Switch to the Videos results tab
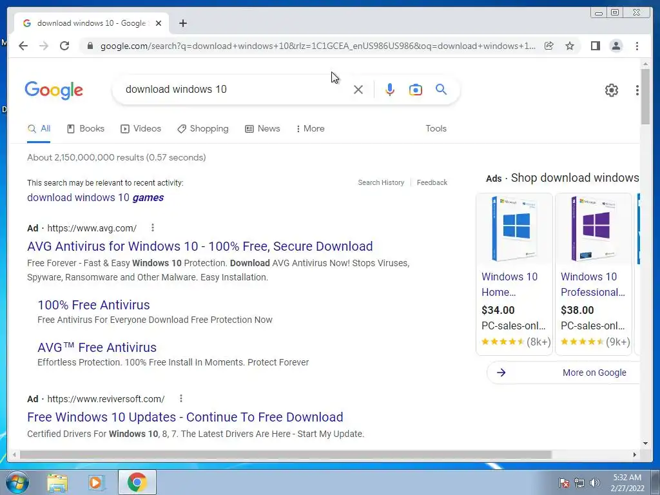 (141, 128)
